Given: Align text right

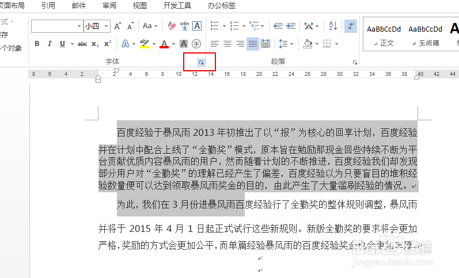Looking at the screenshot, I should point(240,44).
